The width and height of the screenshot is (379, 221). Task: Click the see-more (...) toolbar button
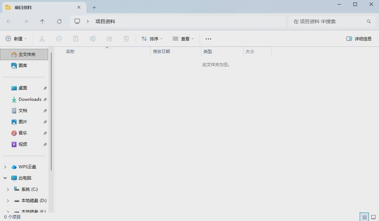[x=208, y=39]
